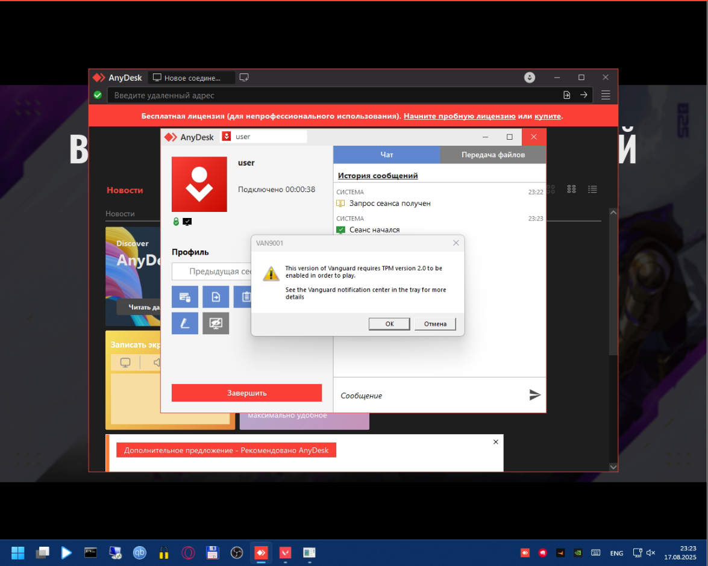Close the VAN9001 error dialog
This screenshot has width=708, height=566.
click(456, 243)
